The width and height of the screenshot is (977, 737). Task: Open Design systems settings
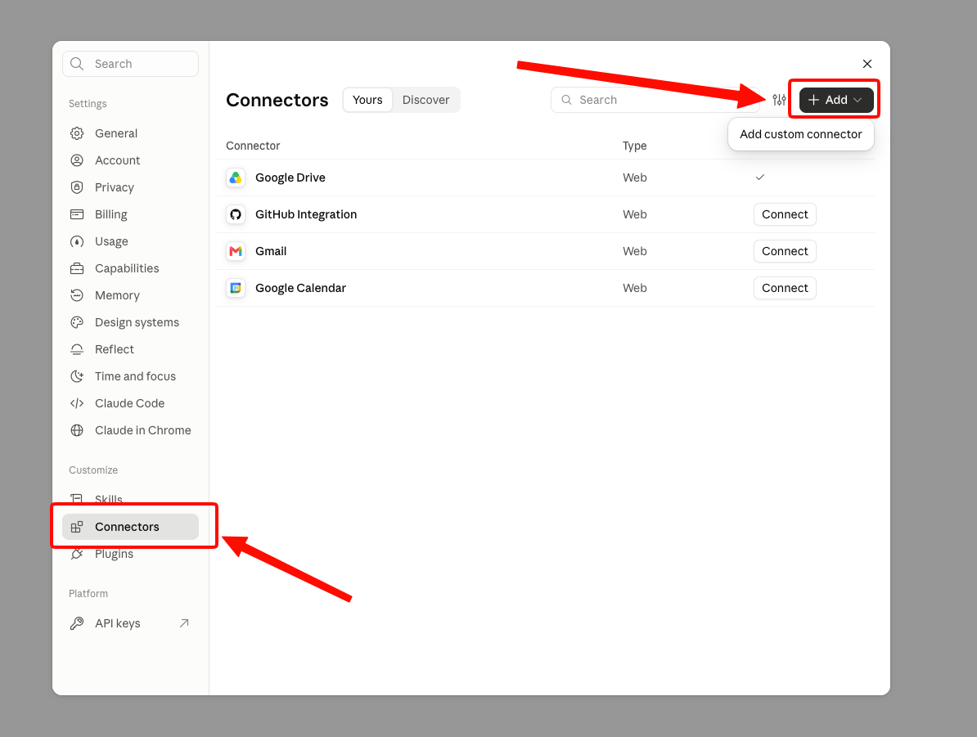[130, 322]
